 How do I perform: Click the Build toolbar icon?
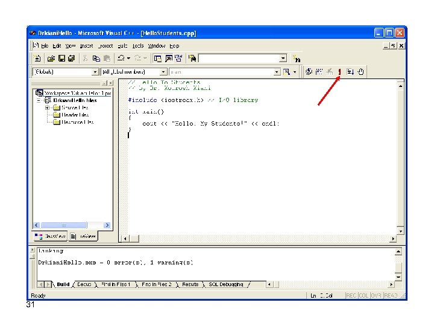(x=319, y=72)
